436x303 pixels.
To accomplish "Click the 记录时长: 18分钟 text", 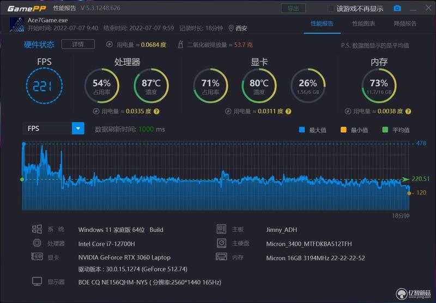I will (201, 28).
